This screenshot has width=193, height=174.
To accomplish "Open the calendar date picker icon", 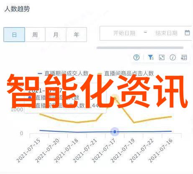I will [x=187, y=33].
